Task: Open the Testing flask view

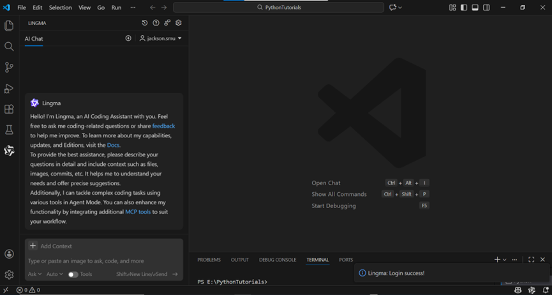Action: click(9, 130)
